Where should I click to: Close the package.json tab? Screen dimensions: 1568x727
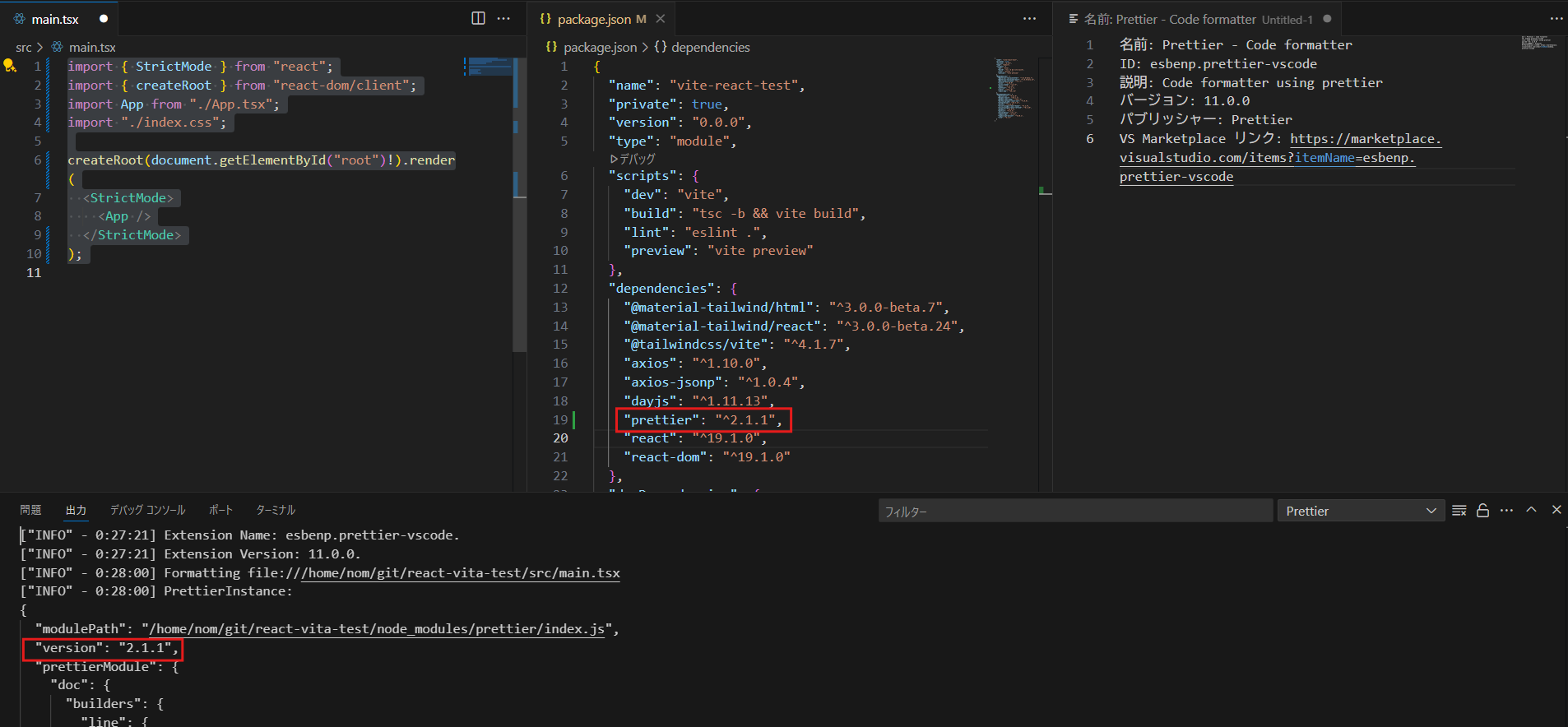pos(661,18)
